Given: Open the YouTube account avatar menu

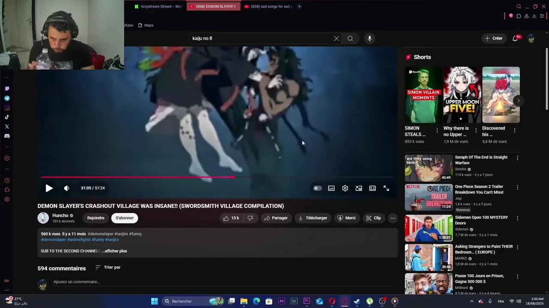Looking at the screenshot, I should pos(531,38).
